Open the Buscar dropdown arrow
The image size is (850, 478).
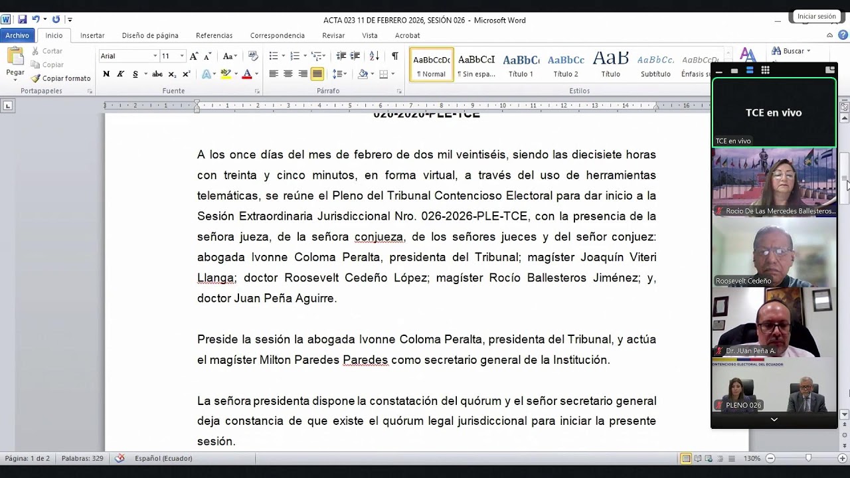(808, 51)
